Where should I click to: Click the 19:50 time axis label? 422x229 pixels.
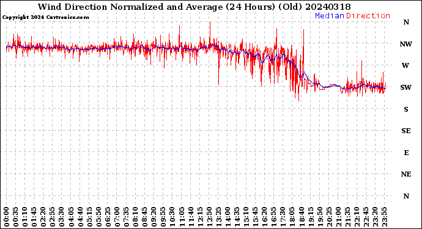pos(320,217)
